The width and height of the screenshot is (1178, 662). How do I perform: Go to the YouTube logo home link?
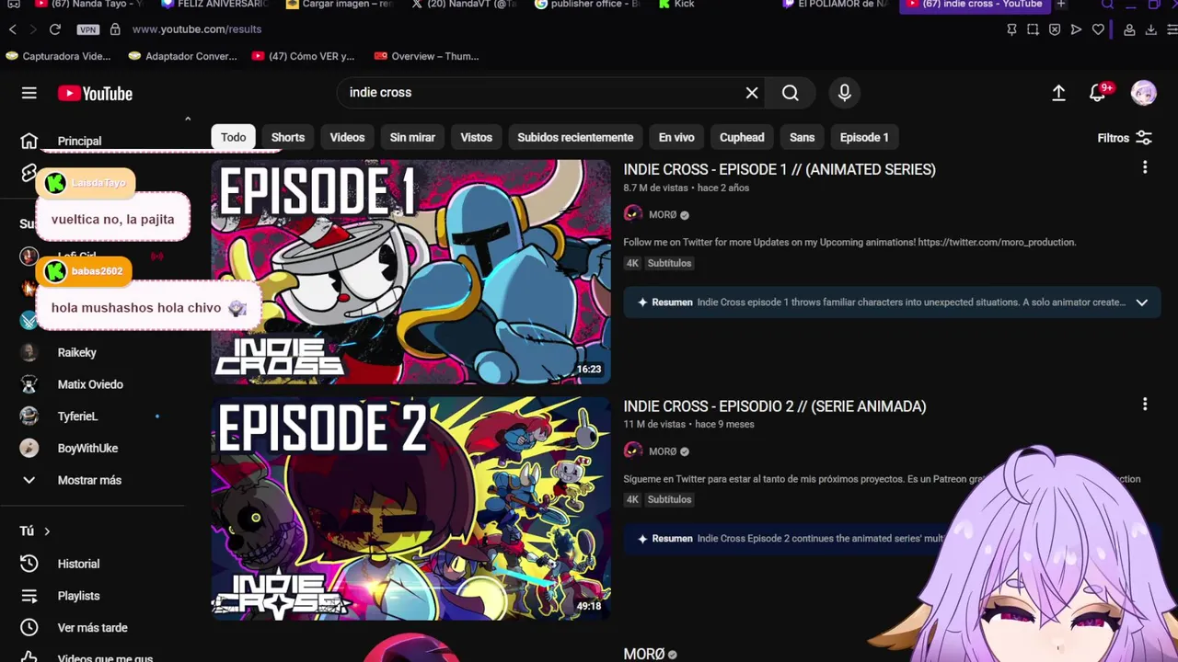[x=95, y=93]
